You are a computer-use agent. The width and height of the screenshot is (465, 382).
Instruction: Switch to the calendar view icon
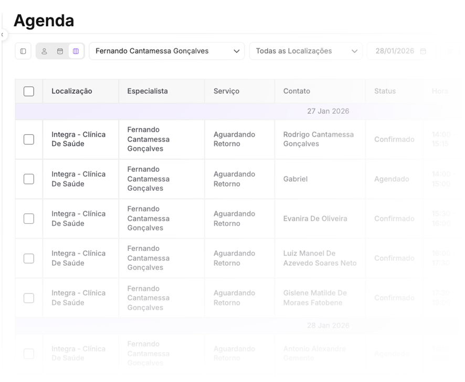pyautogui.click(x=60, y=51)
